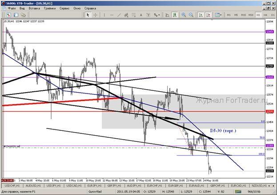Screen dimensions: 277x195
Task: Pick the horizontal line drawing tool
Action: coord(112,15)
